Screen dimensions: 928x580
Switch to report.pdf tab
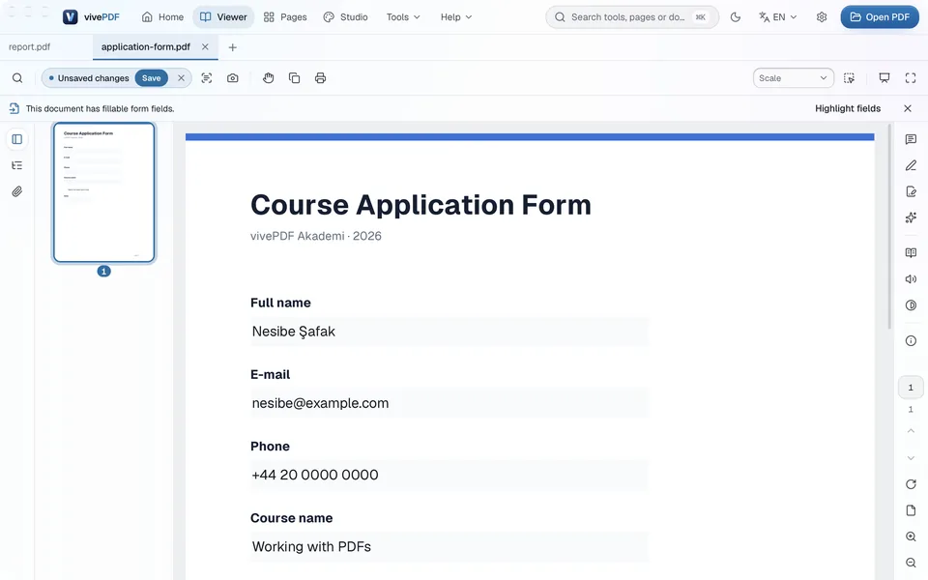tap(30, 46)
